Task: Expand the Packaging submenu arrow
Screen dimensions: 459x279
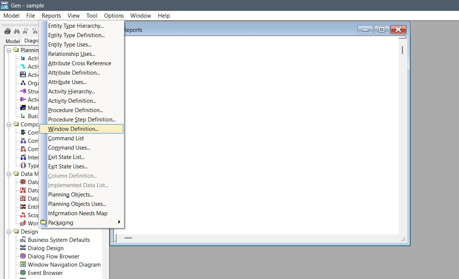Action: pyautogui.click(x=120, y=222)
